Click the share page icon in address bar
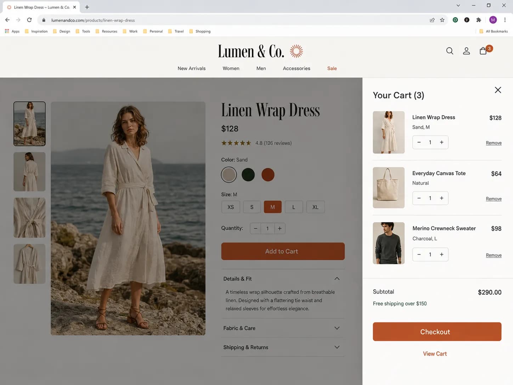The width and height of the screenshot is (513, 385). 432,20
